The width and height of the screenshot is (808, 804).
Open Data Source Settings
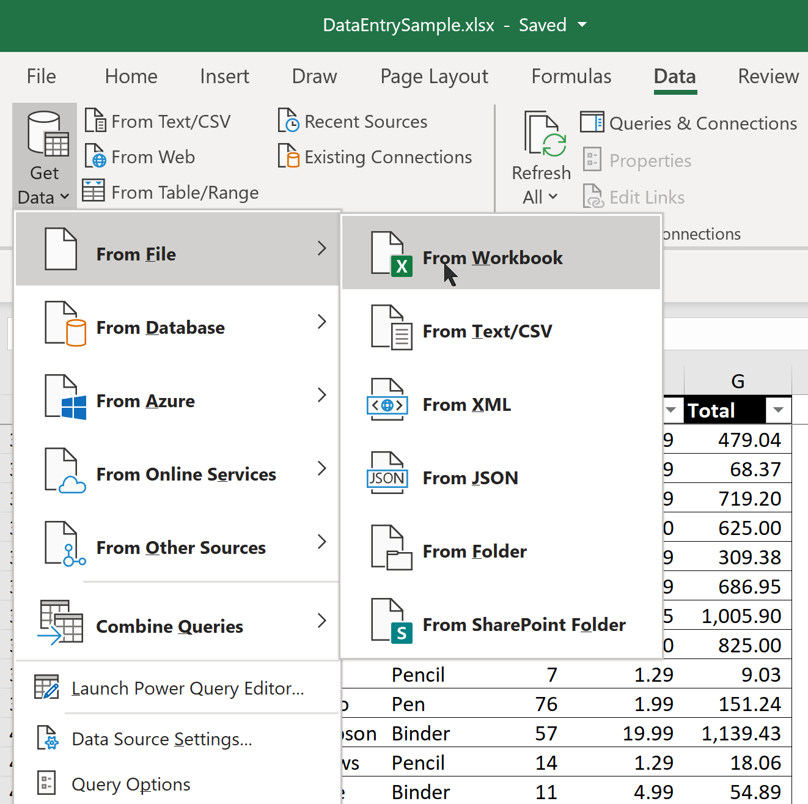tap(177, 739)
